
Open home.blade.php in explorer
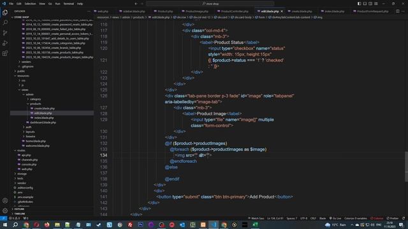[36, 141]
